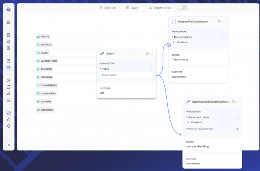Expand OPTIONAL PARAMETERS dropdown arrow

[x=237, y=129]
